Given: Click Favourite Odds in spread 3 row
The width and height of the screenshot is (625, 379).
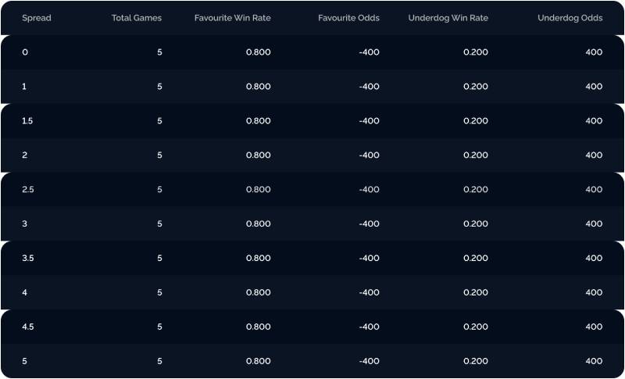Looking at the screenshot, I should click(369, 224).
